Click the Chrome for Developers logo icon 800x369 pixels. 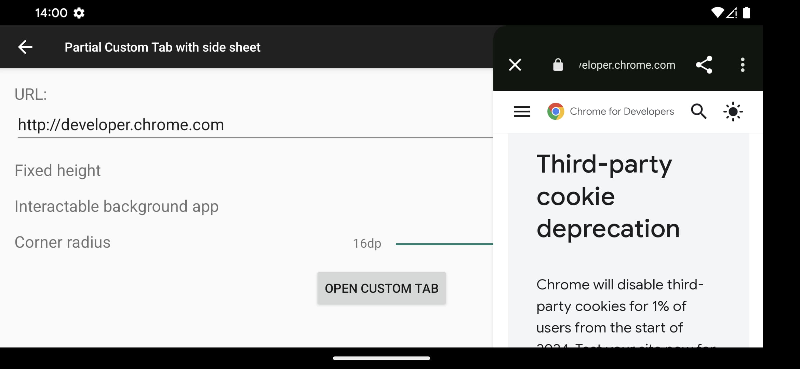[556, 111]
